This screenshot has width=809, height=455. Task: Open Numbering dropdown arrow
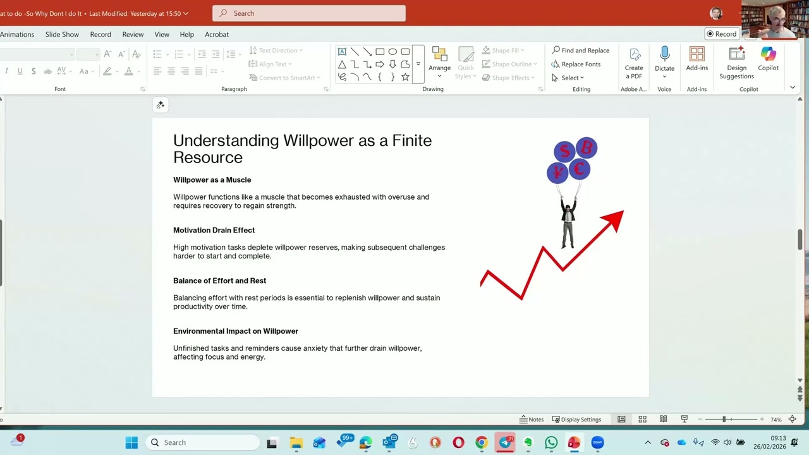188,54
